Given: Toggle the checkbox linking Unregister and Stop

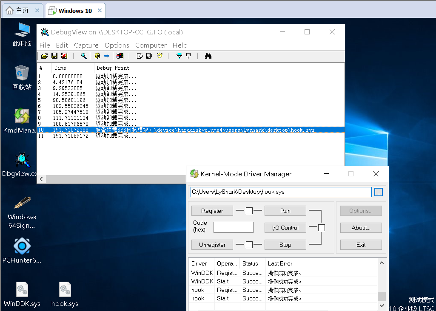Looking at the screenshot, I should click(x=249, y=245).
